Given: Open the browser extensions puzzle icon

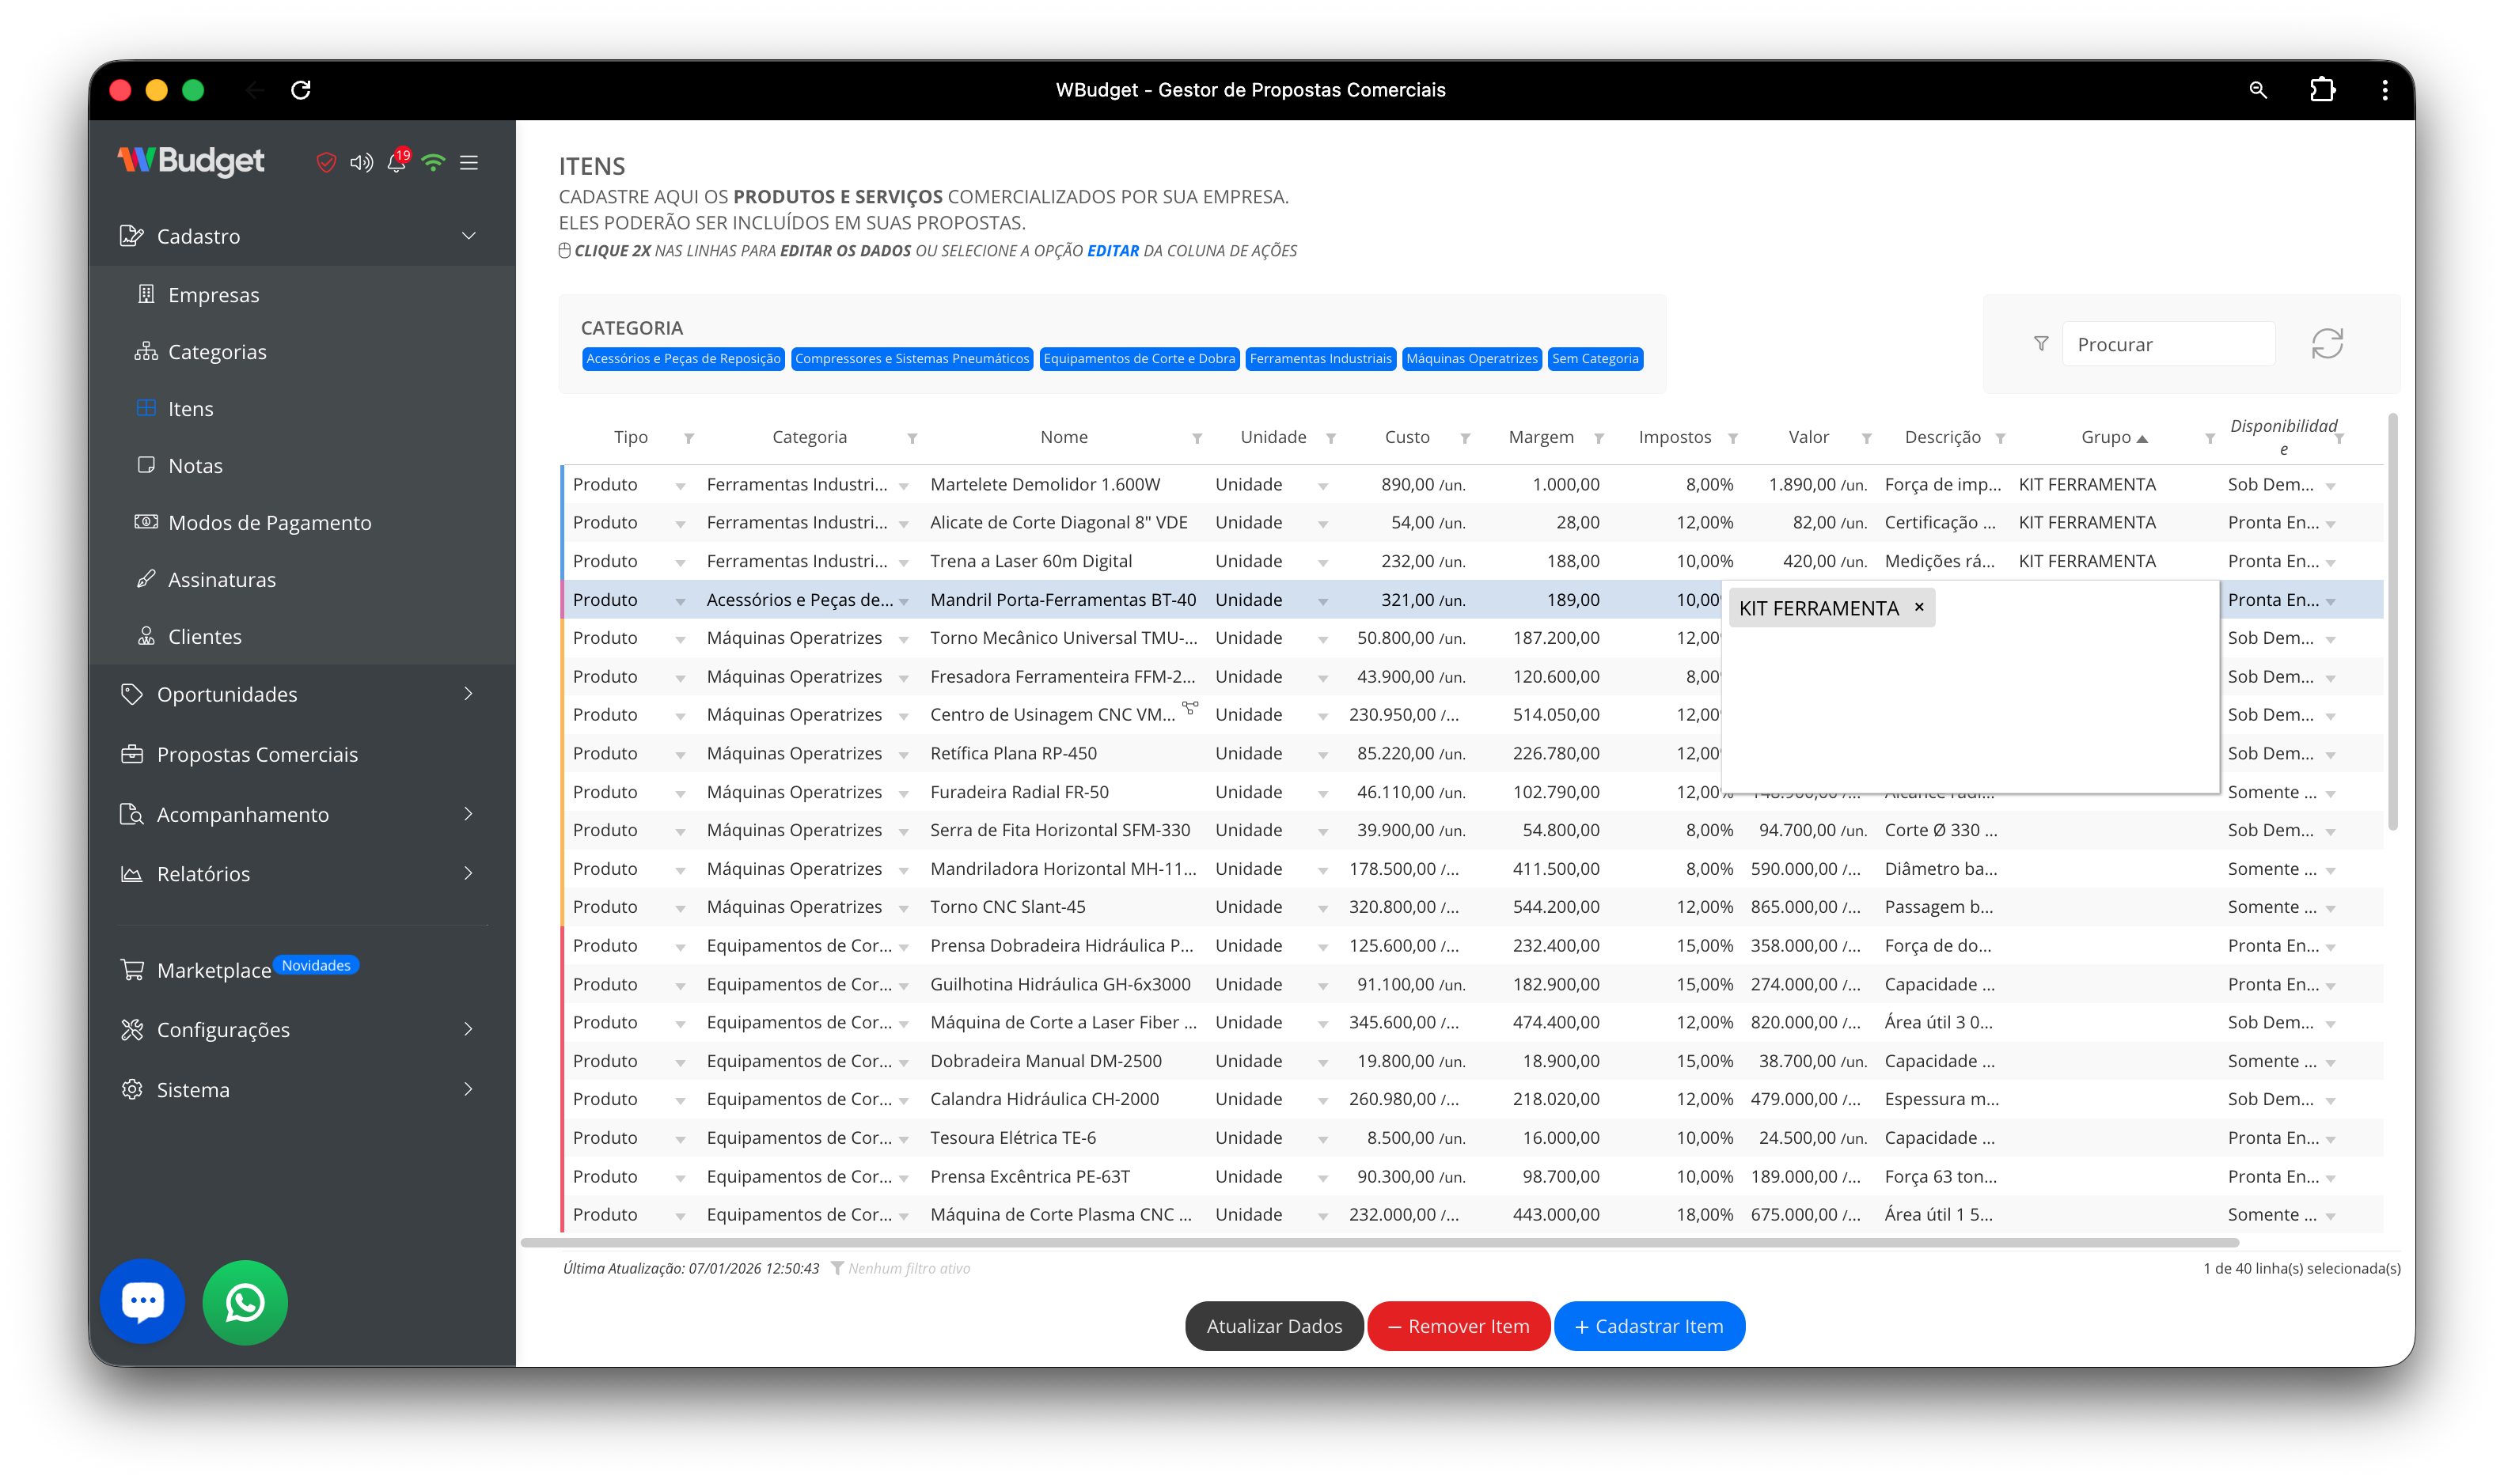Looking at the screenshot, I should [x=2322, y=90].
